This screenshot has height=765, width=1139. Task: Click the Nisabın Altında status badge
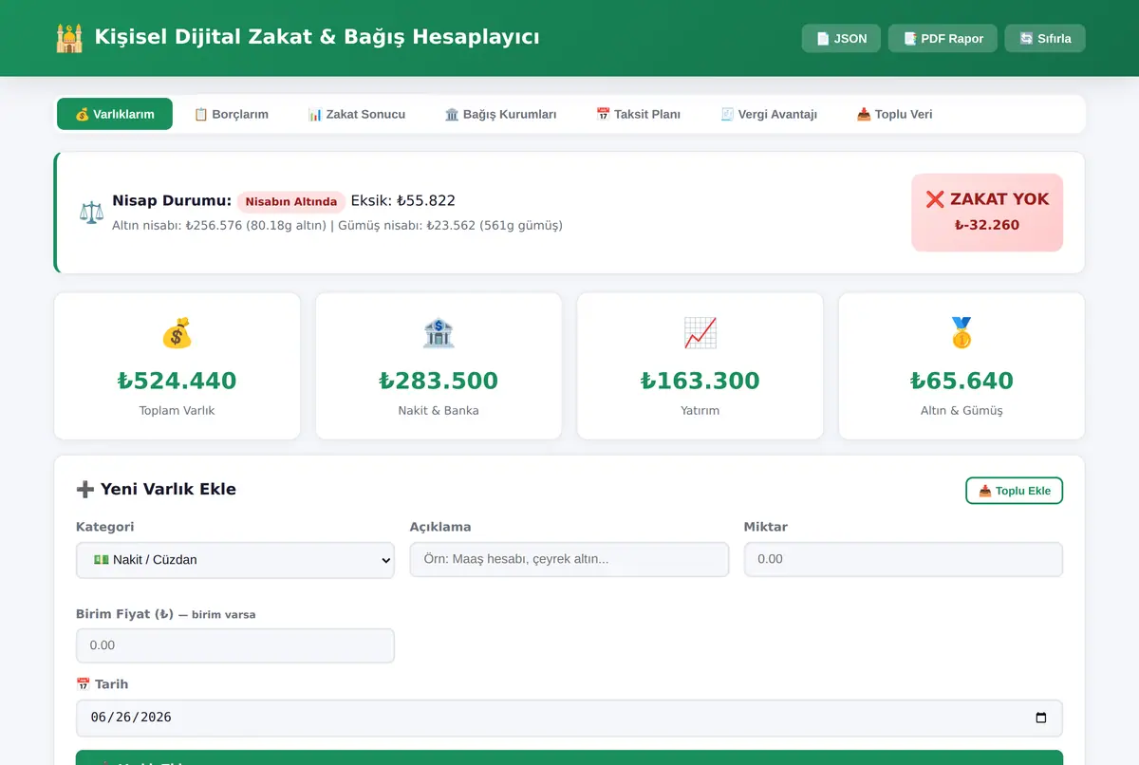[291, 201]
